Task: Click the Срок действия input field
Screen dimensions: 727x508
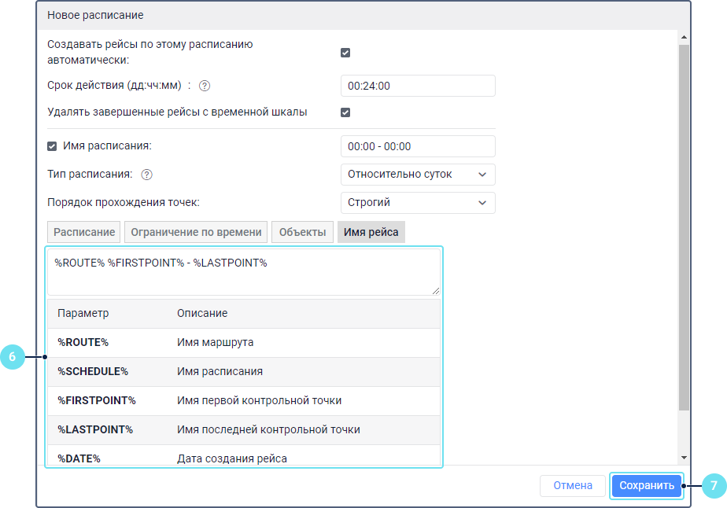Action: (x=418, y=86)
